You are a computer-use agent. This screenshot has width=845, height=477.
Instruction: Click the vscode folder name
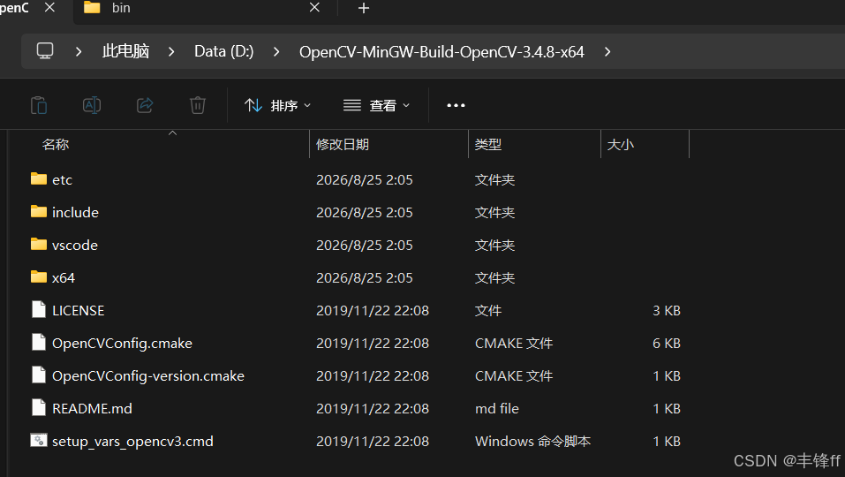75,246
